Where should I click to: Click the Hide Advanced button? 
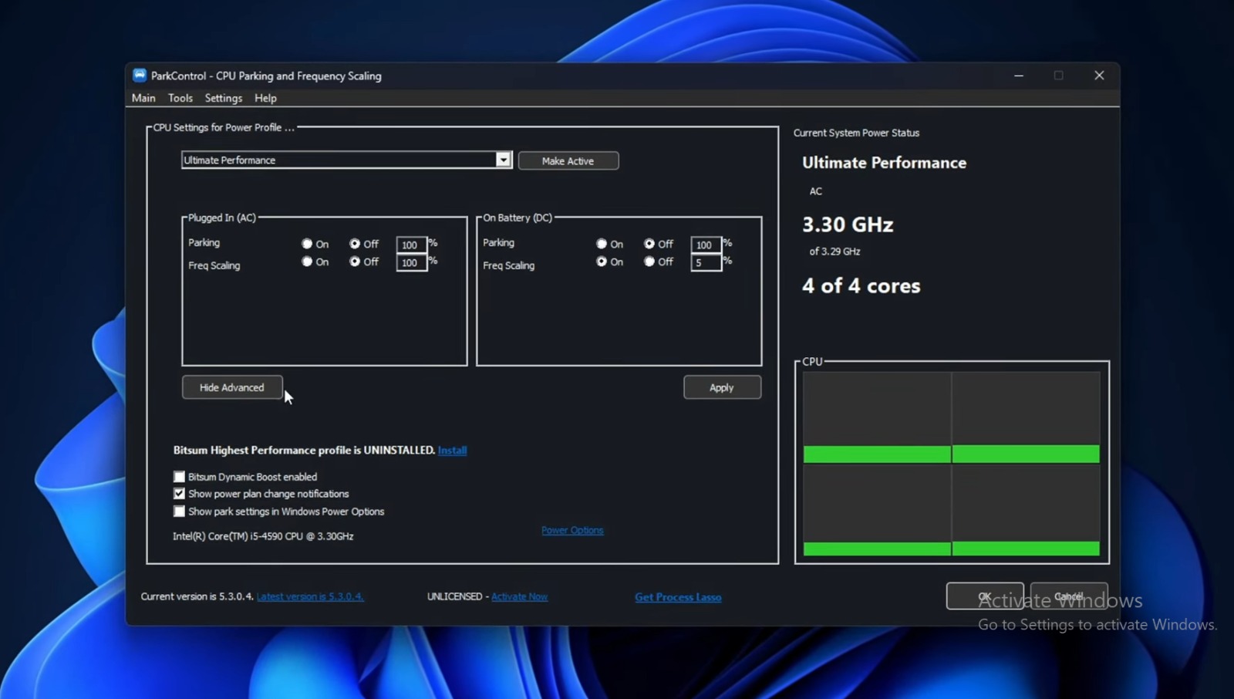click(x=232, y=387)
